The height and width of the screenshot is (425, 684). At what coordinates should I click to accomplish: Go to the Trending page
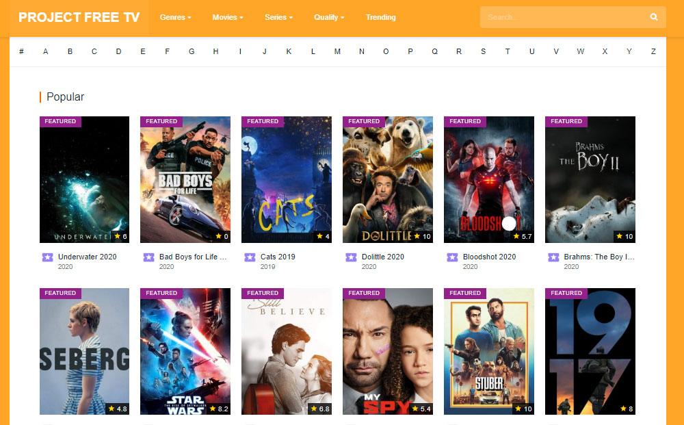pos(380,17)
